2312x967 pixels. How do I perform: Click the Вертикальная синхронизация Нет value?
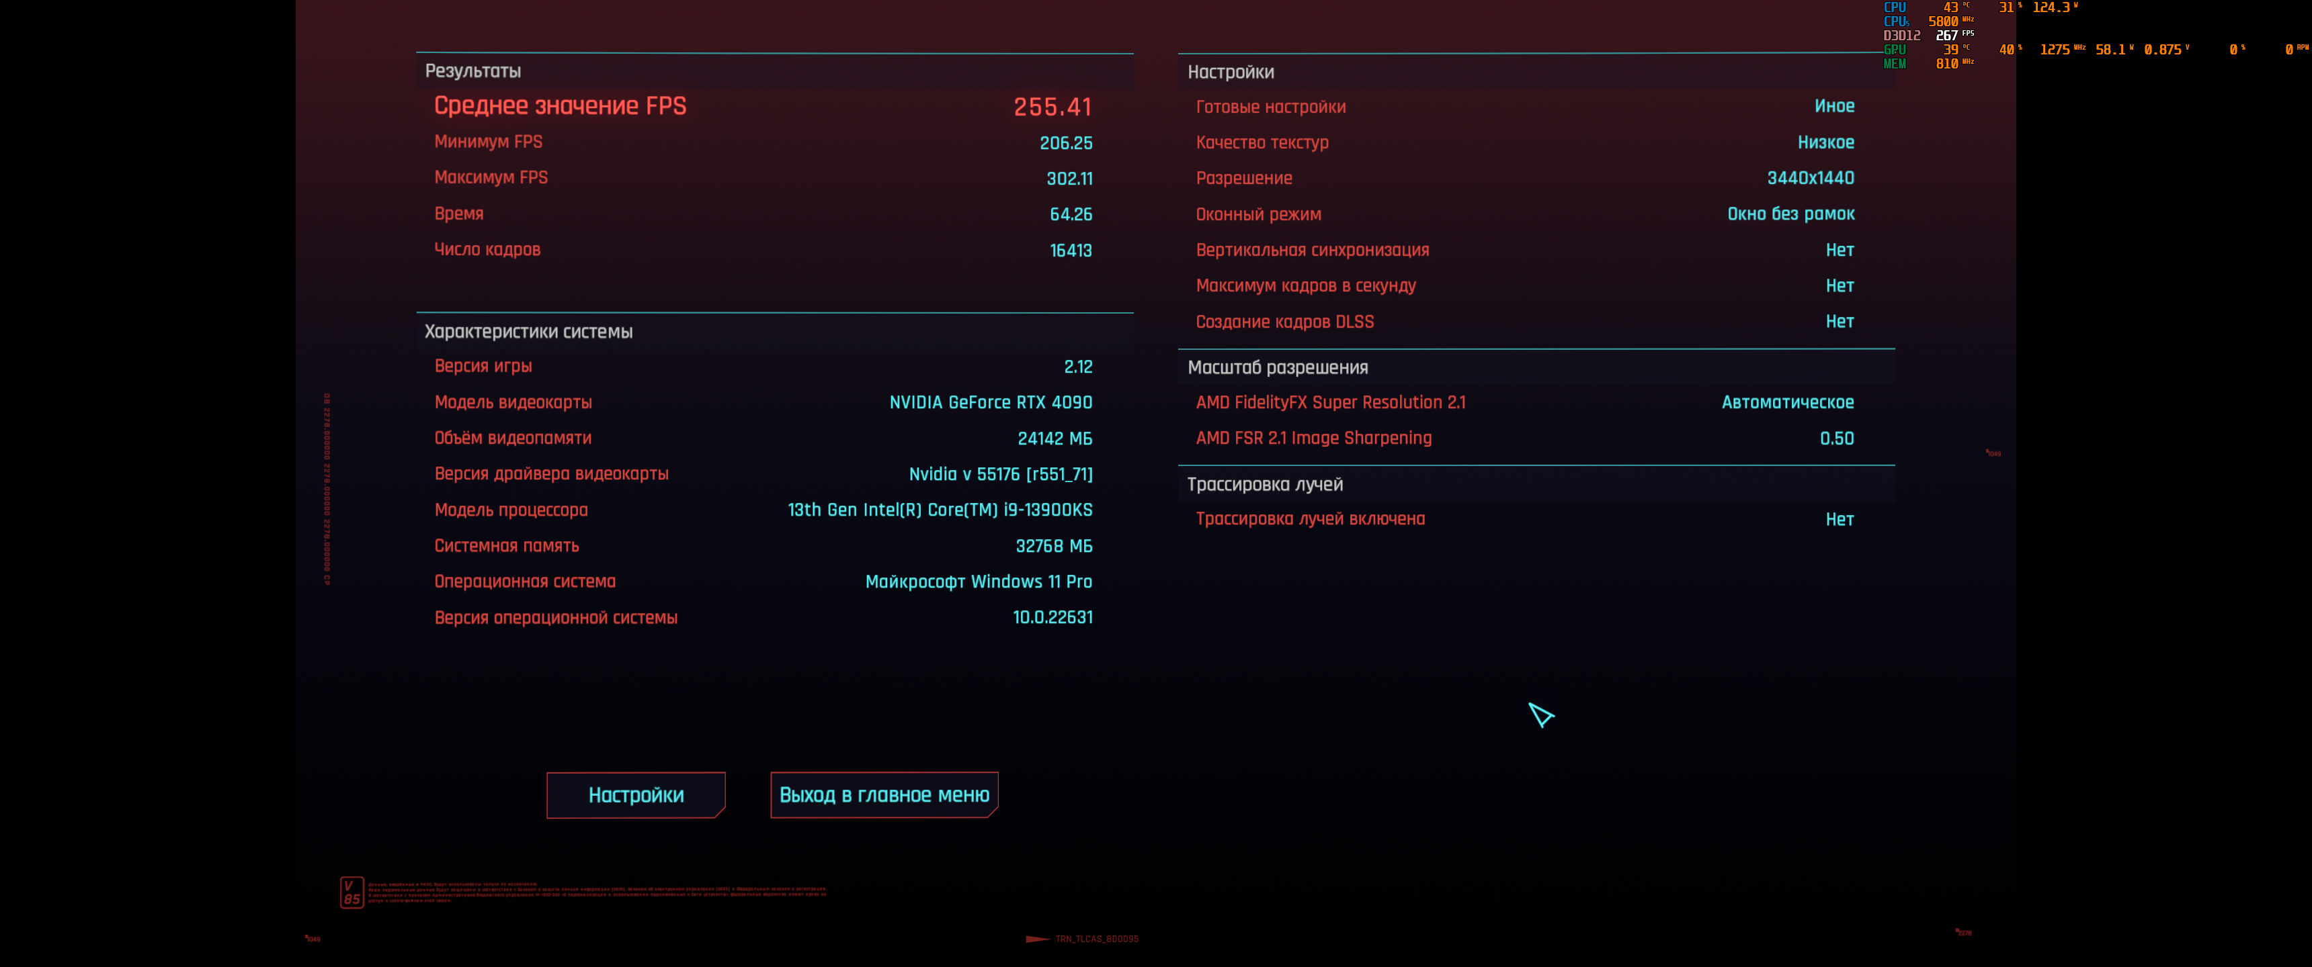tap(1839, 250)
